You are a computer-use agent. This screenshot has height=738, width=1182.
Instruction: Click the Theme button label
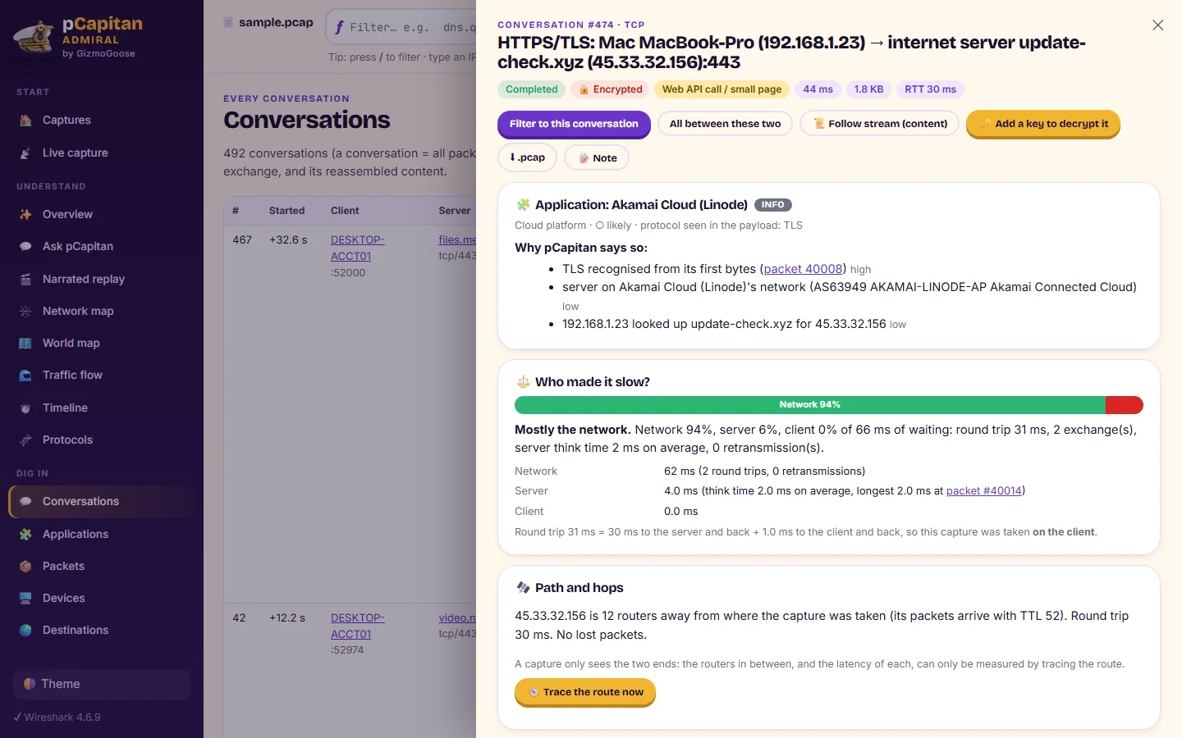coord(61,684)
